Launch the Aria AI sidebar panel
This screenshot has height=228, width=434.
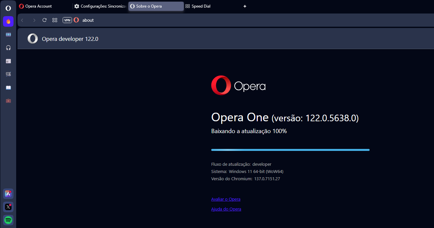pyautogui.click(x=8, y=194)
